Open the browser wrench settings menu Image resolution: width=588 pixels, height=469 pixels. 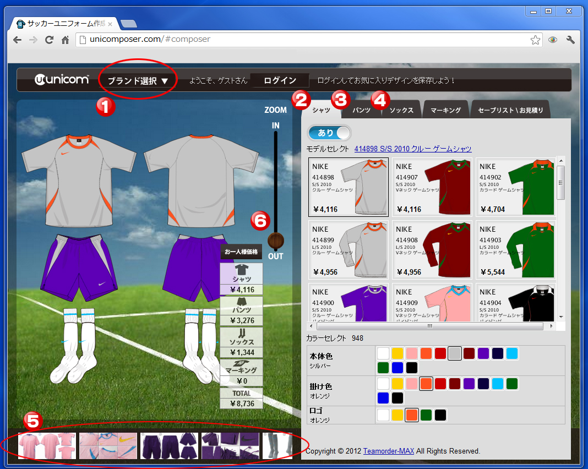click(570, 40)
